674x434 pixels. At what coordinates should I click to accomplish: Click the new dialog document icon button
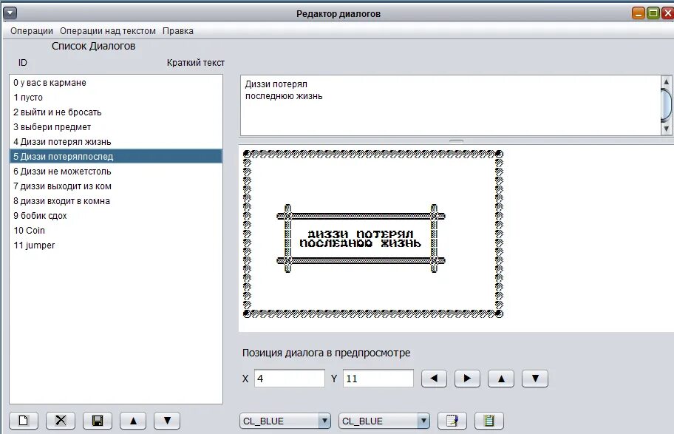24,420
